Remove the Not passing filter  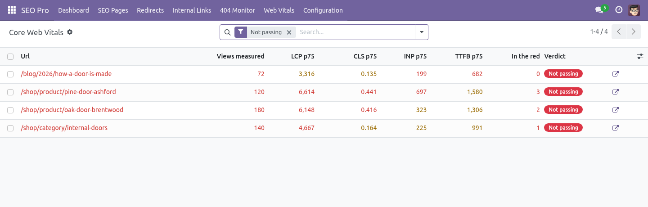click(x=289, y=32)
